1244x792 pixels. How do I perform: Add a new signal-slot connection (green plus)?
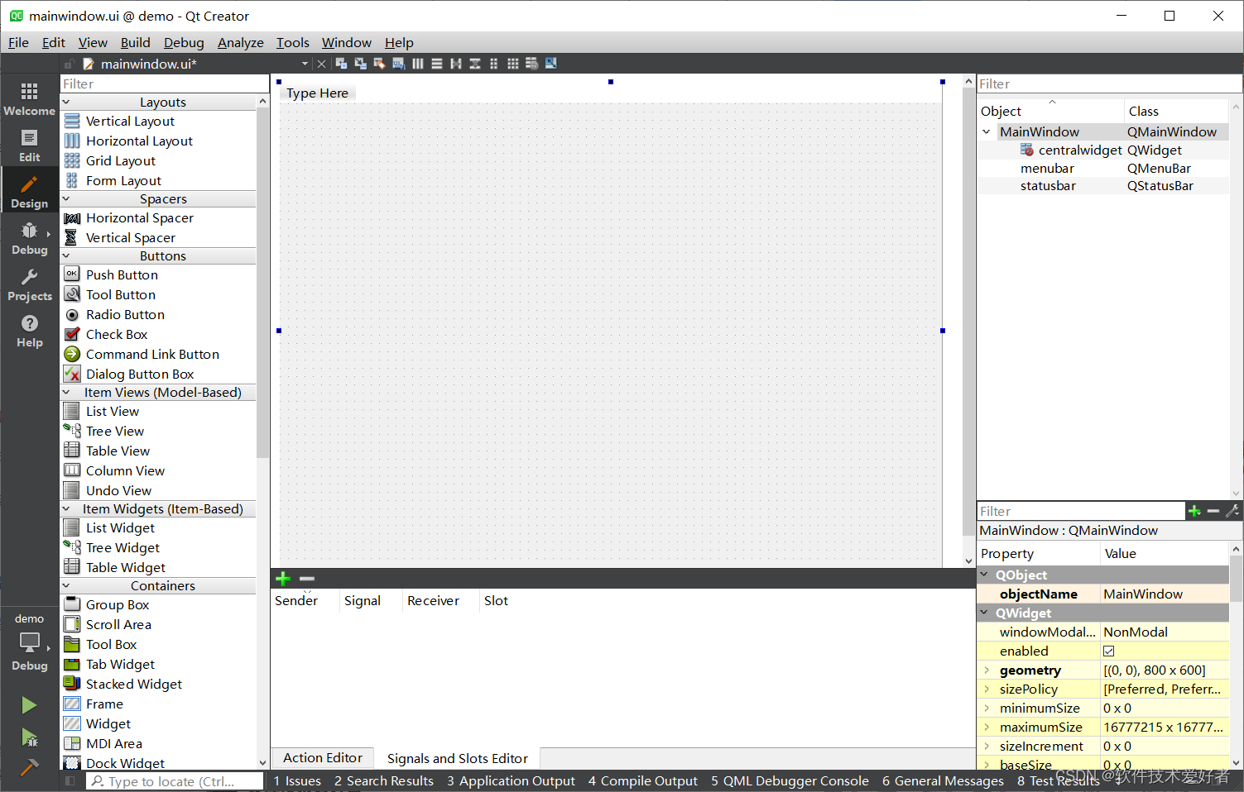point(283,579)
